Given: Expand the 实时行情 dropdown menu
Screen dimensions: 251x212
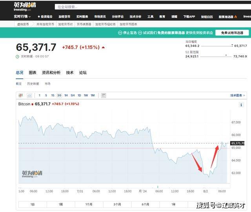Looking at the screenshot, I should tap(22, 17).
